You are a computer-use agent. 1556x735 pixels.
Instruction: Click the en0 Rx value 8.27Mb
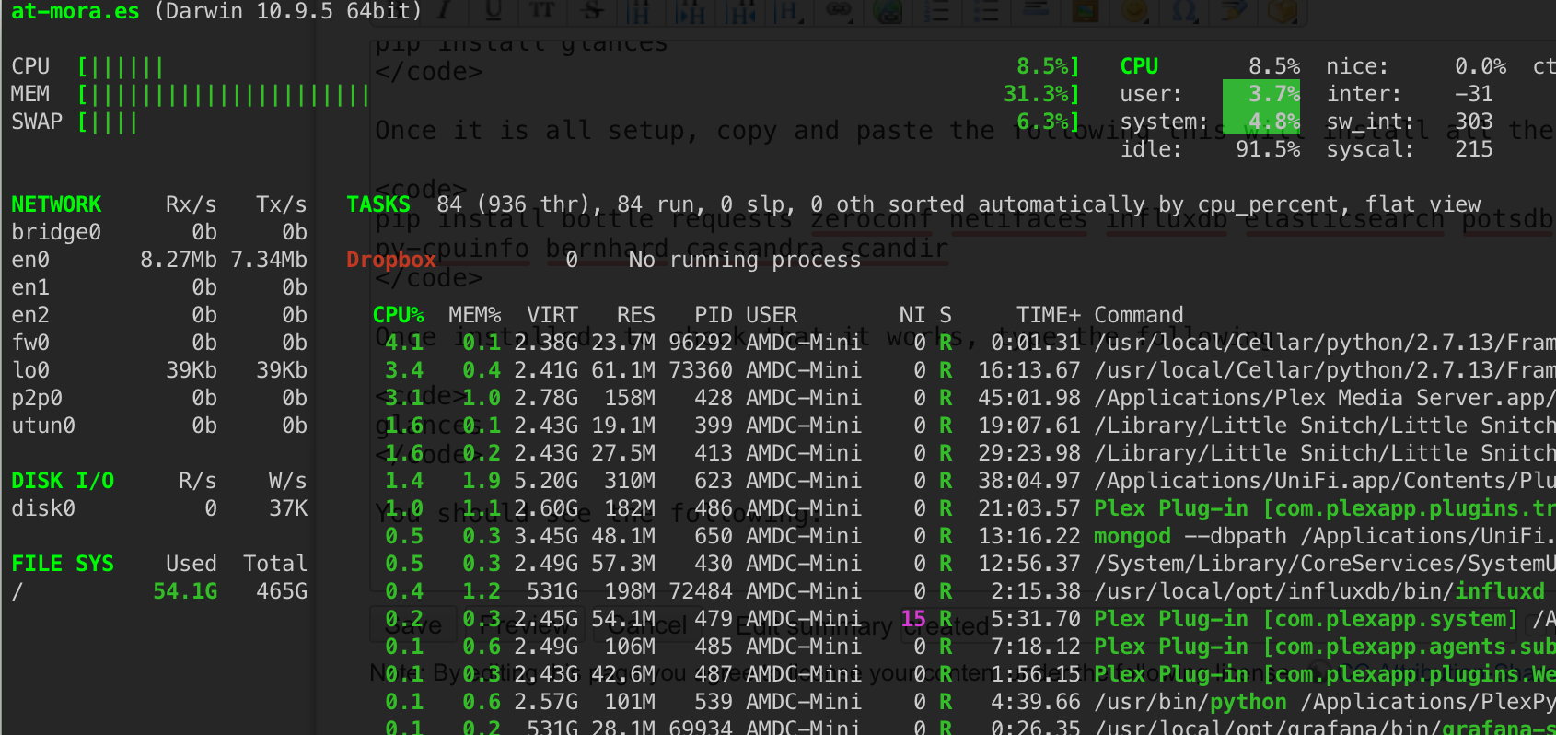179,260
